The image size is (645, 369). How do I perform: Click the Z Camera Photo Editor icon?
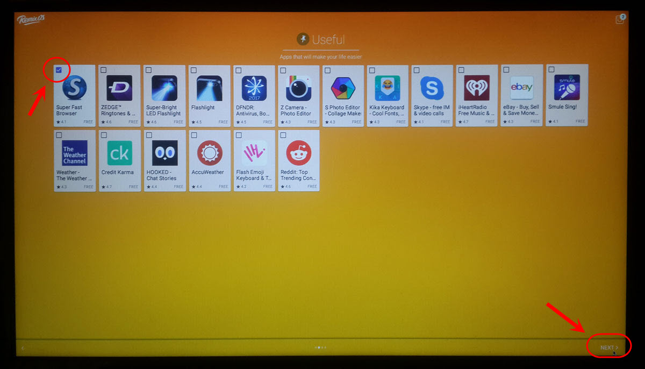298,88
